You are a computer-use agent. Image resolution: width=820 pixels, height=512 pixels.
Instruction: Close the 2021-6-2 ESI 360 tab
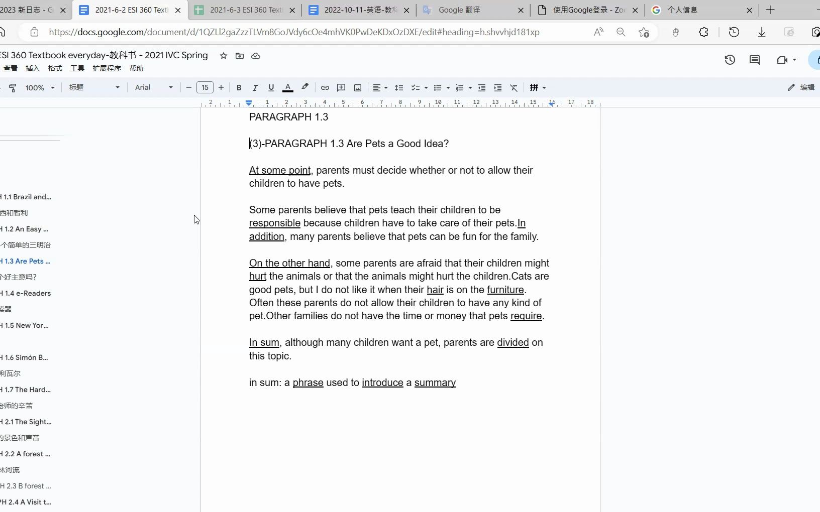coord(178,10)
